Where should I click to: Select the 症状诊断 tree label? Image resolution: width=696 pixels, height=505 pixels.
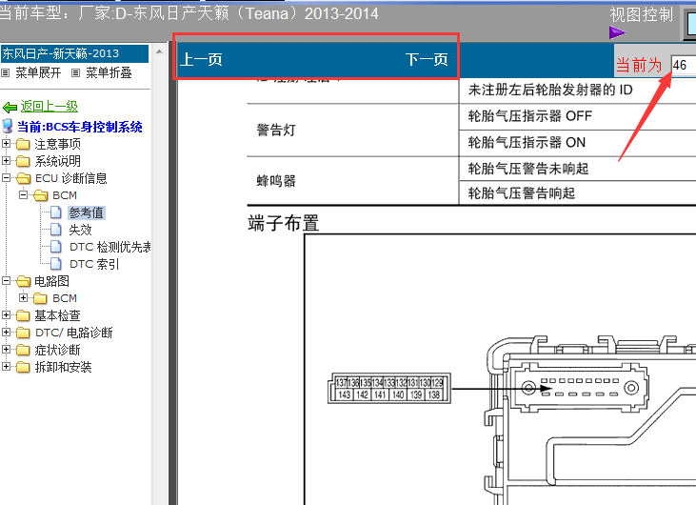pyautogui.click(x=58, y=350)
